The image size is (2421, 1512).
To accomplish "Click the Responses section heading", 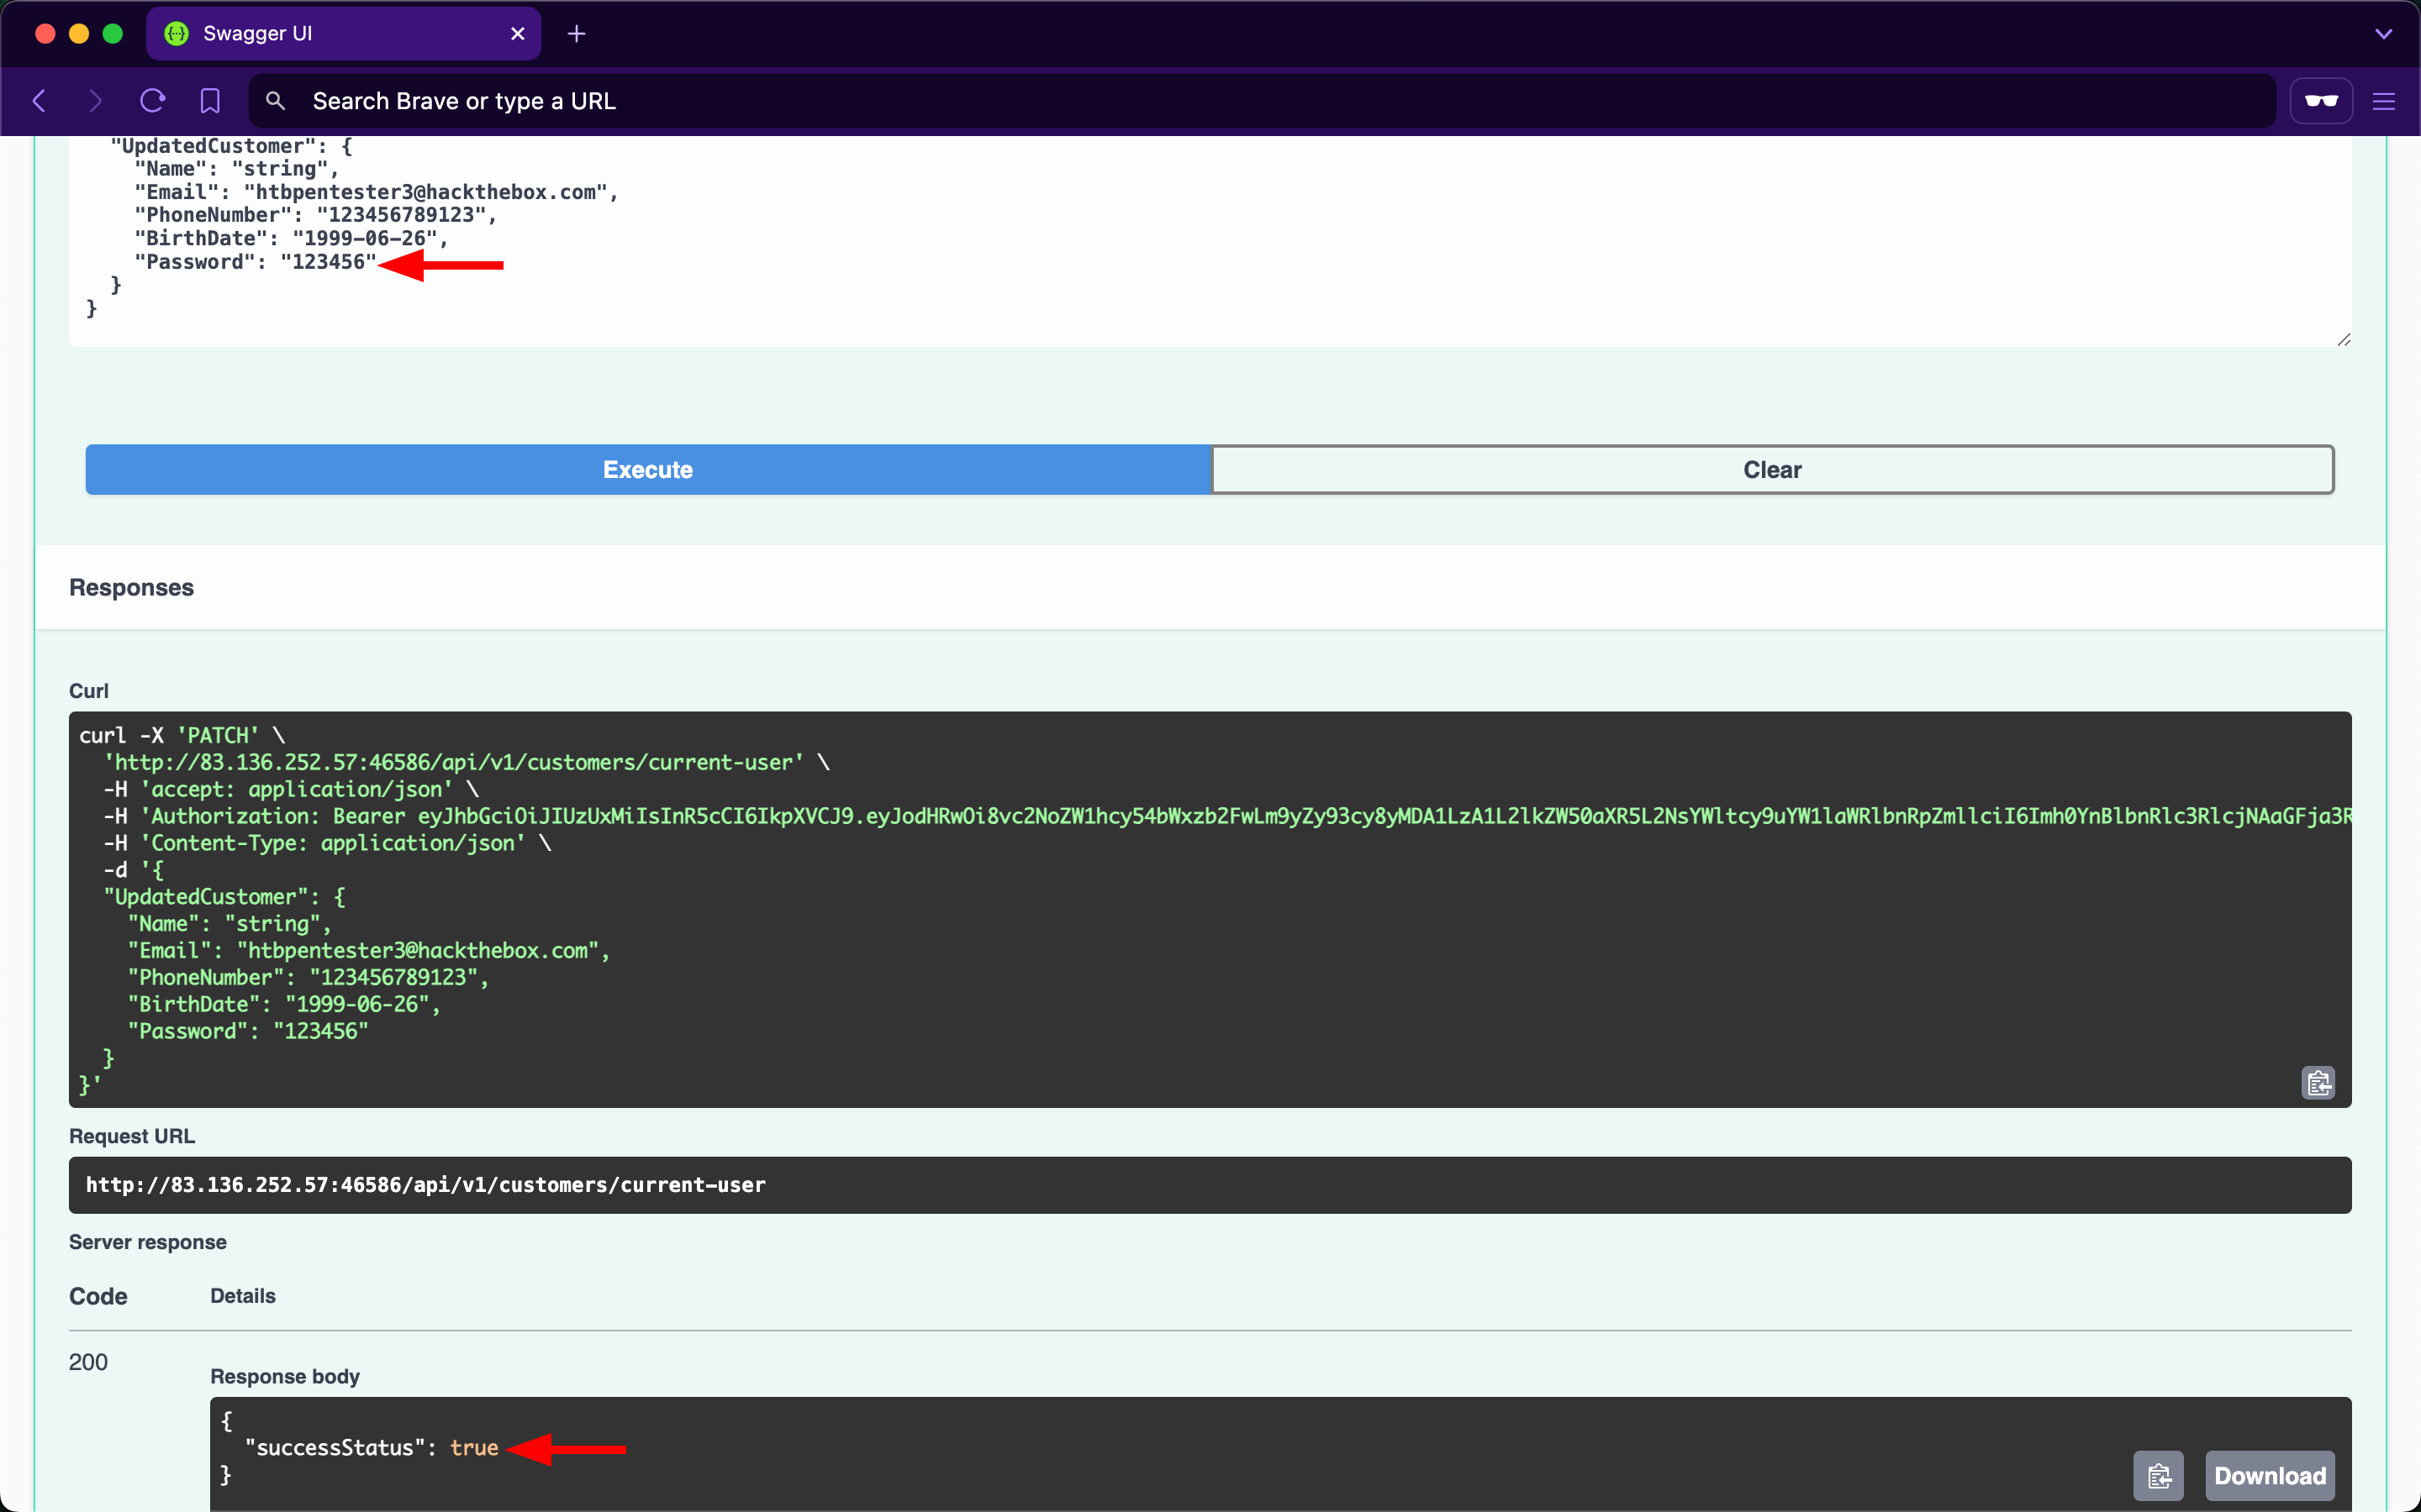I will pos(131,588).
